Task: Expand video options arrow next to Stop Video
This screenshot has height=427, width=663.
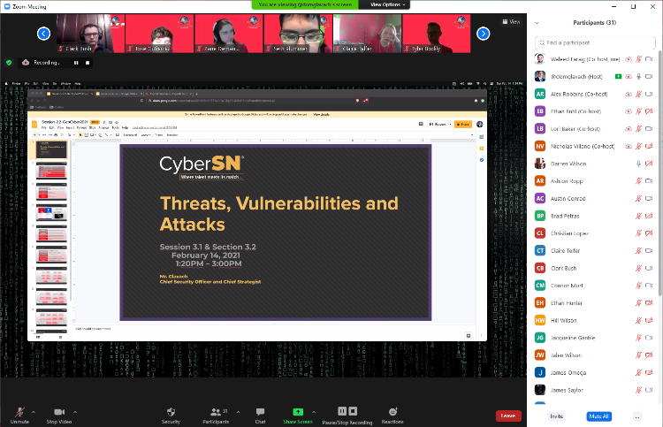Action: [x=75, y=412]
